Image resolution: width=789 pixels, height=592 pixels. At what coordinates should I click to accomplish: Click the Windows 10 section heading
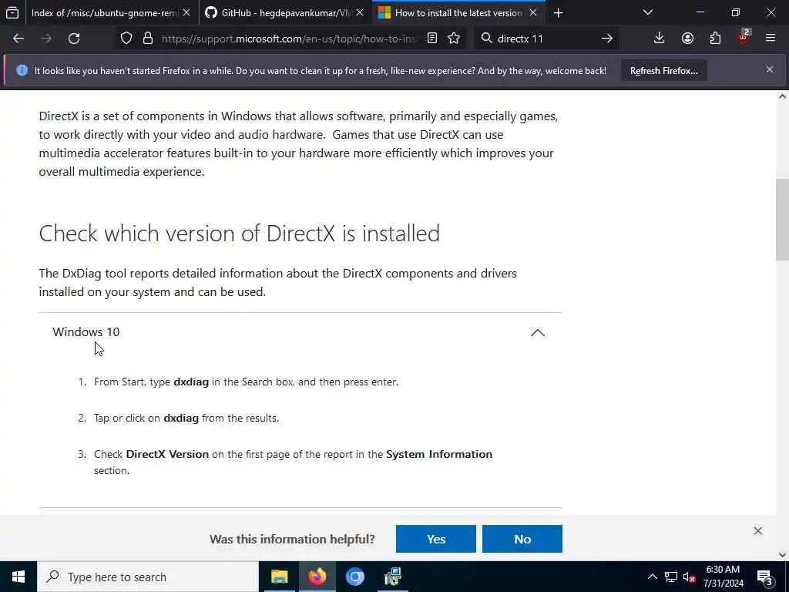86,332
